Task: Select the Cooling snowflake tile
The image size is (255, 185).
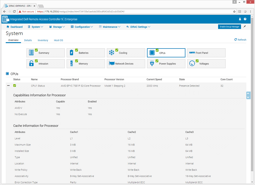Action: tap(126, 53)
